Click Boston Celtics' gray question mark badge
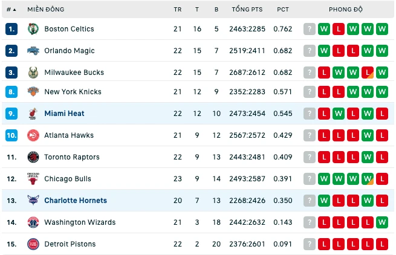The width and height of the screenshot is (396, 255). tap(310, 29)
